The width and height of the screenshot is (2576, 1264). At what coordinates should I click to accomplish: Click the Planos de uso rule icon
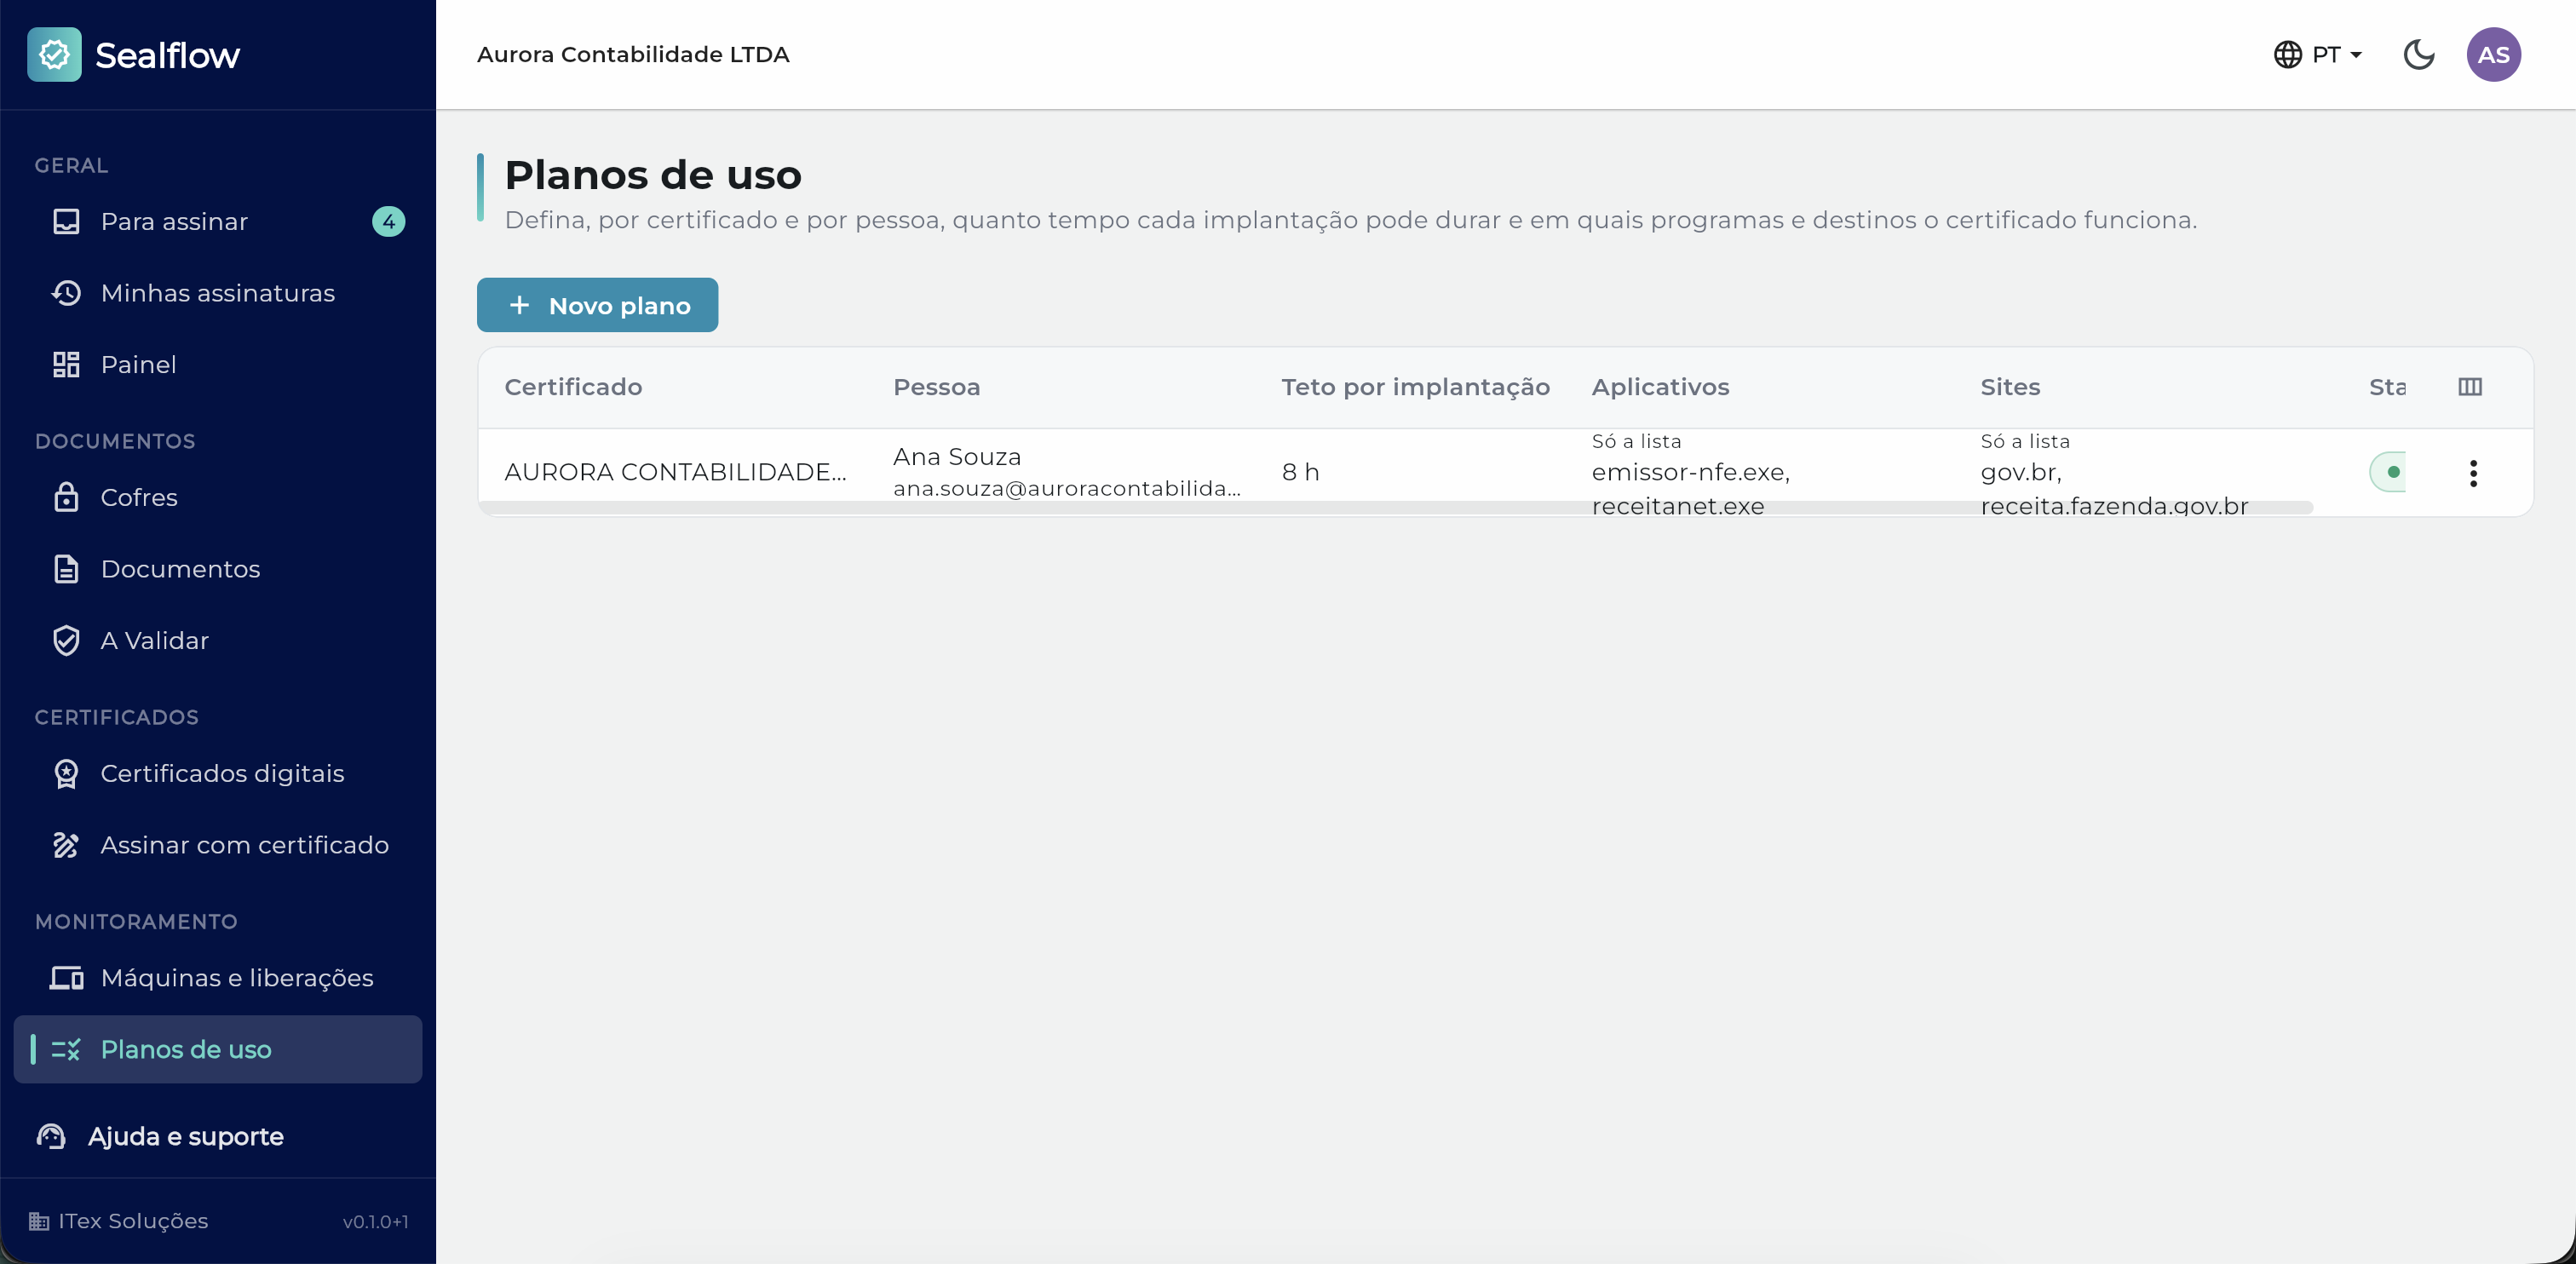point(66,1049)
